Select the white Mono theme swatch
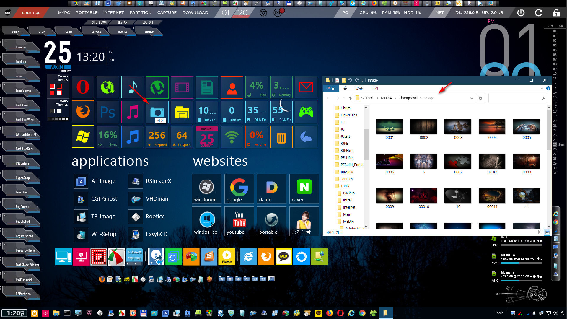Image resolution: width=567 pixels, height=319 pixels. pos(59,111)
